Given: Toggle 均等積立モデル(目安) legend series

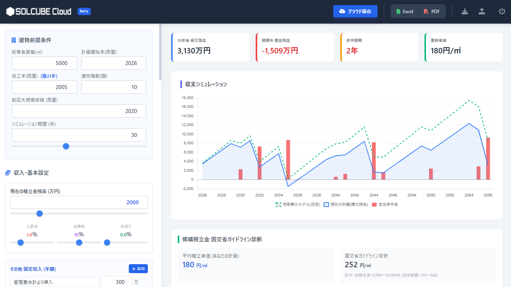Looking at the screenshot, I should [x=298, y=204].
